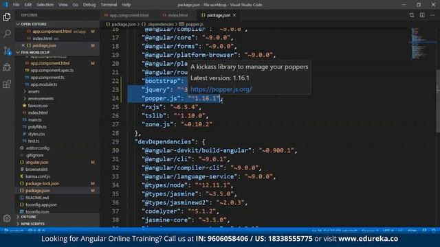
Task: Click line number 29 in the gutter
Action: 115,142
